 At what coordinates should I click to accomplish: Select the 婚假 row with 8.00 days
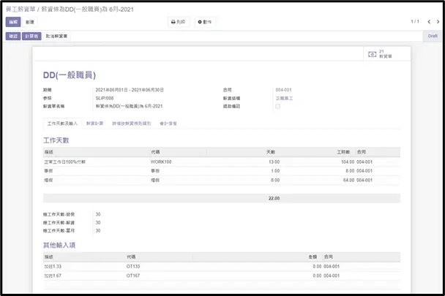tap(222, 180)
